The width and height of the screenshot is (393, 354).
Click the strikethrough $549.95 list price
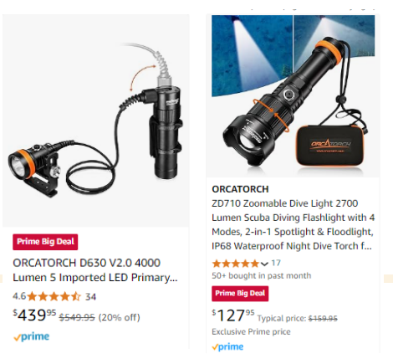tap(77, 317)
